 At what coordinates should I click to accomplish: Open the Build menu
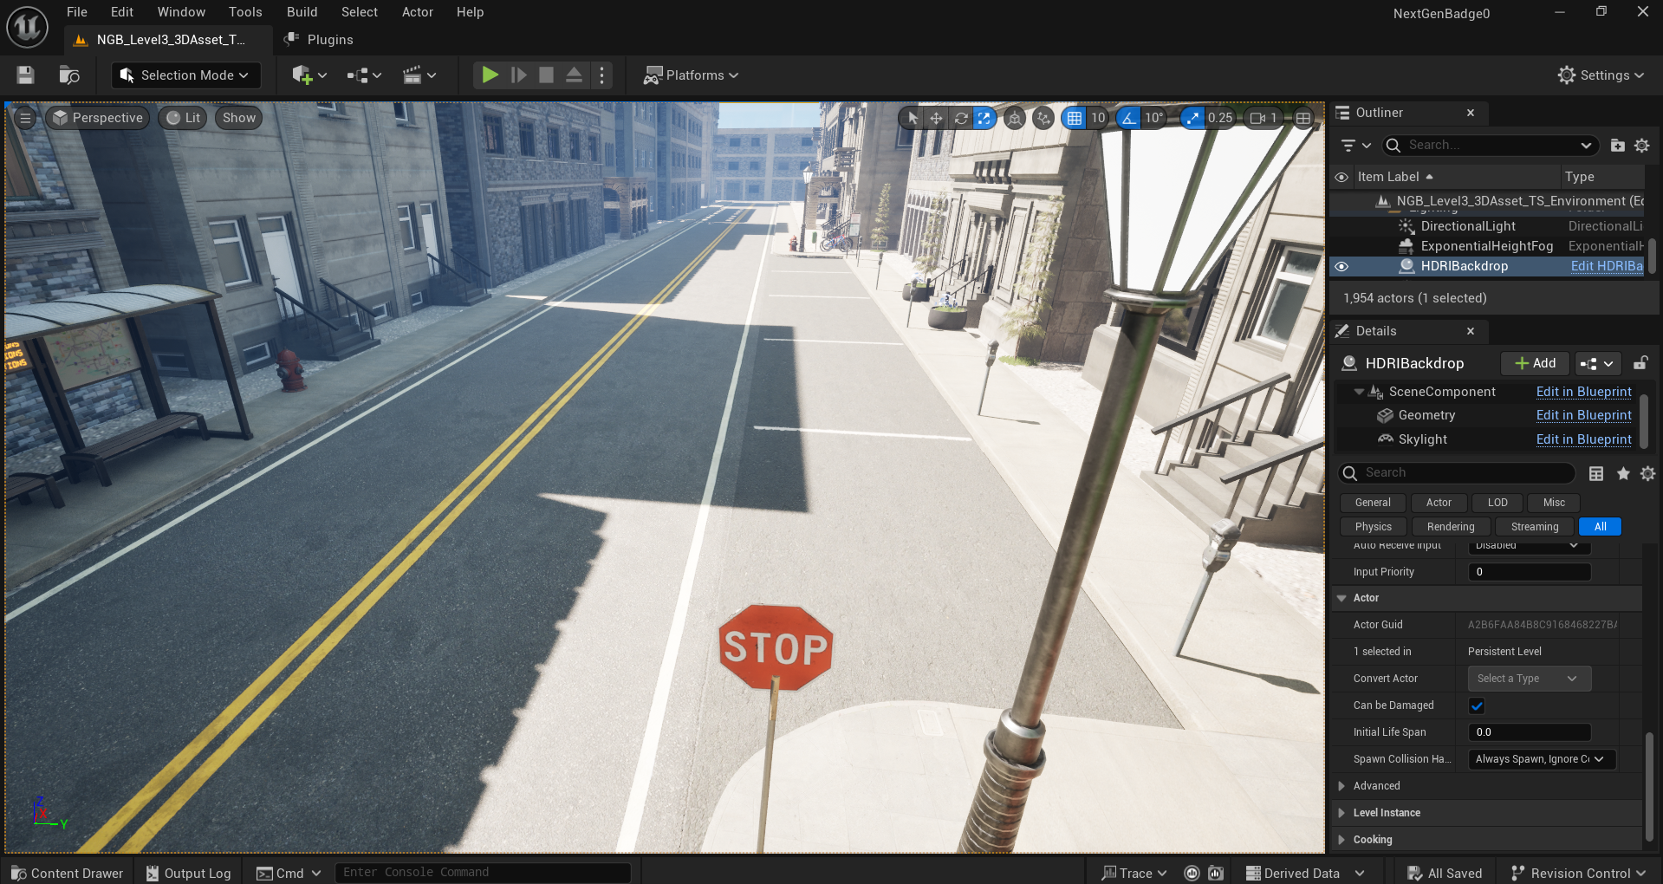[302, 11]
